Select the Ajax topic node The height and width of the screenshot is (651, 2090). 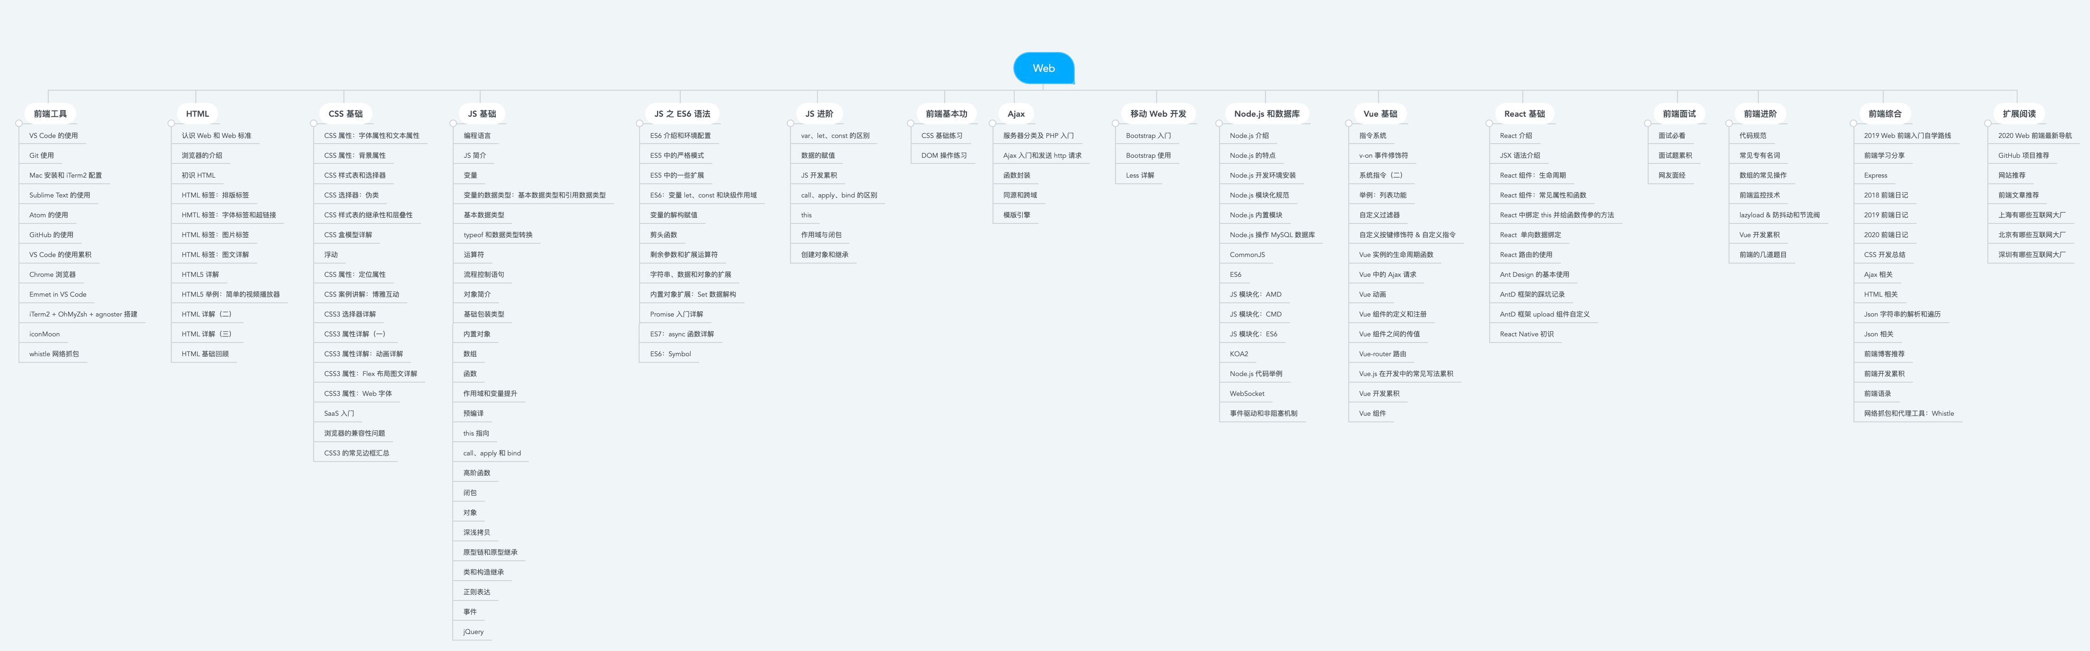[1016, 113]
